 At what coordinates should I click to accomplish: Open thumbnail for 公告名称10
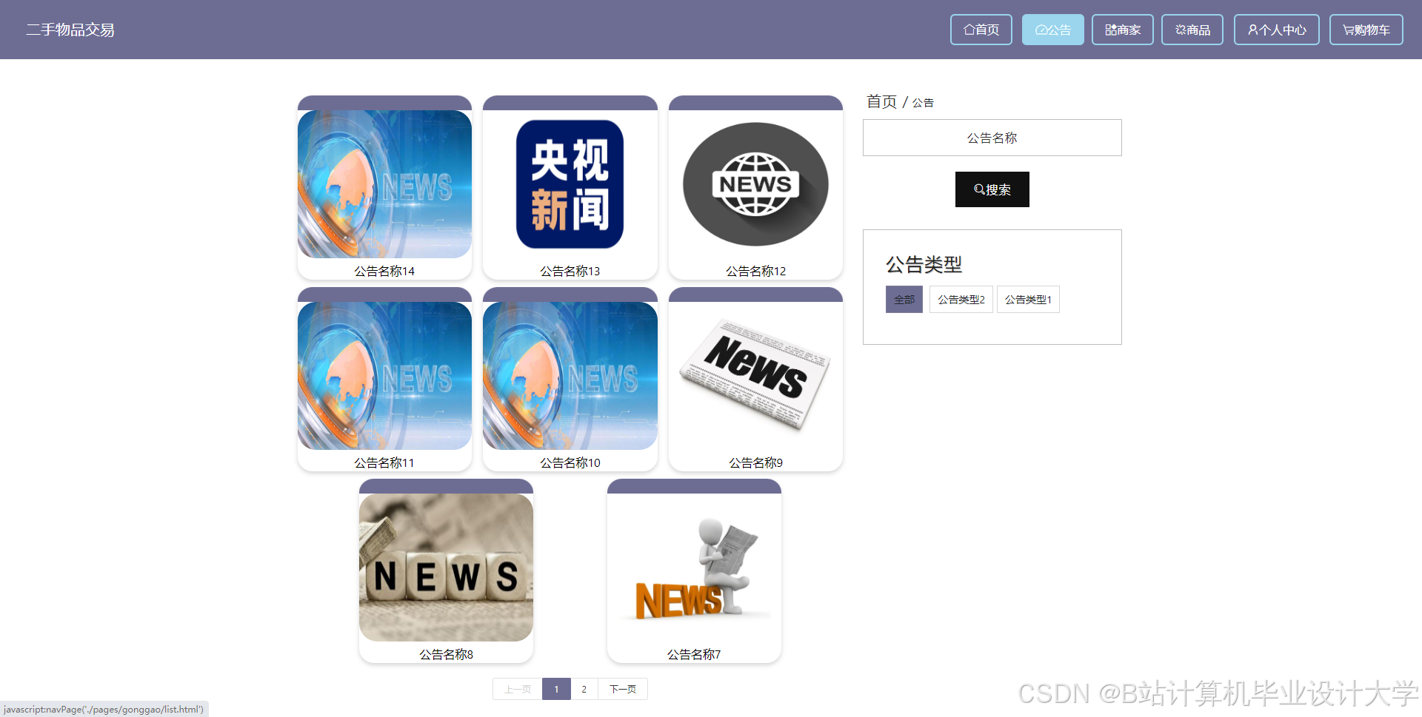pos(570,376)
